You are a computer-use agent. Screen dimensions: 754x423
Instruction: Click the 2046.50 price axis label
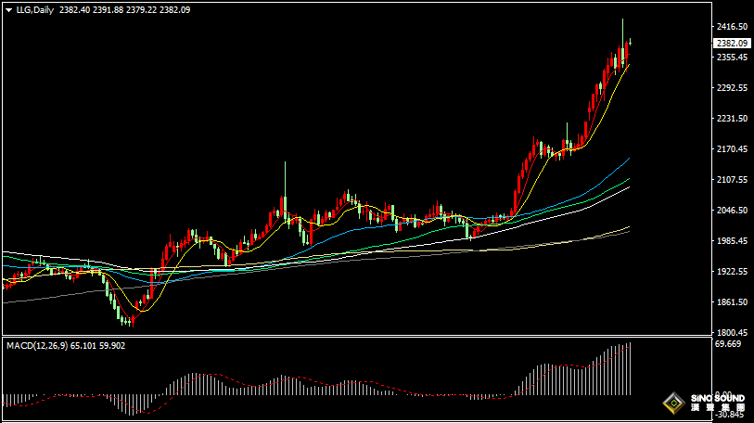(732, 211)
